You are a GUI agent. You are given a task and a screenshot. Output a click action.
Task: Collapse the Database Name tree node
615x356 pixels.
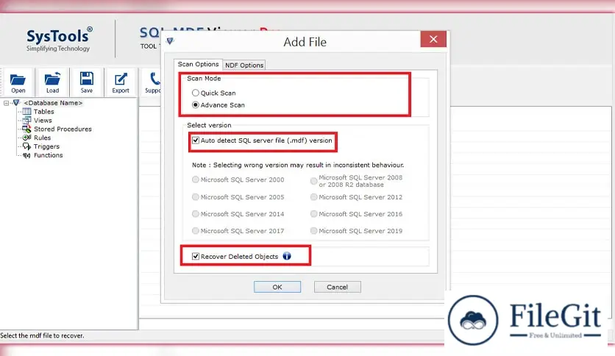(x=7, y=103)
